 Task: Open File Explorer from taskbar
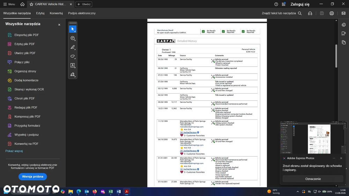pyautogui.click(x=71, y=191)
